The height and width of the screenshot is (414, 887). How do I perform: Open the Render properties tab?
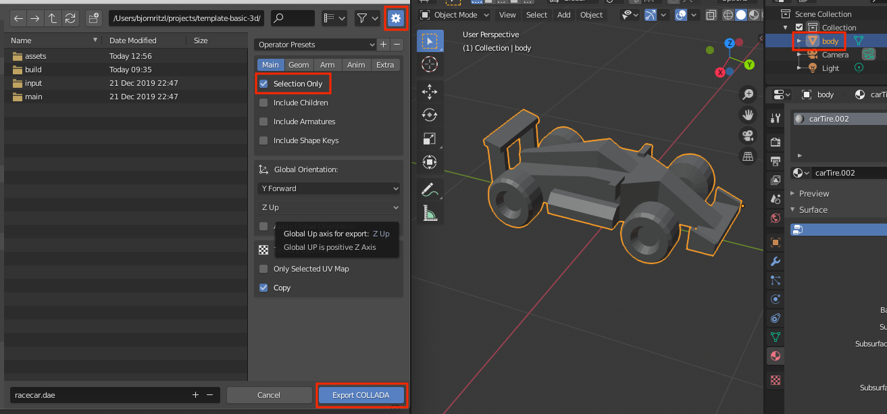pyautogui.click(x=775, y=142)
